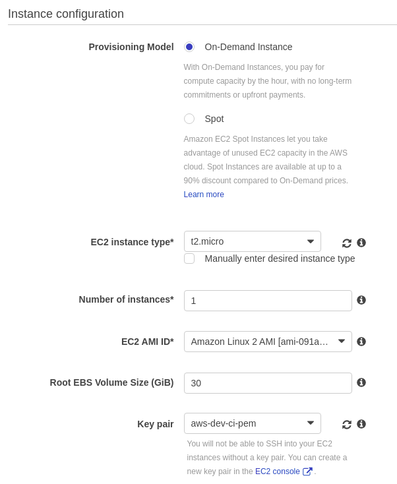Click external link icon beside EC2 console

click(307, 471)
